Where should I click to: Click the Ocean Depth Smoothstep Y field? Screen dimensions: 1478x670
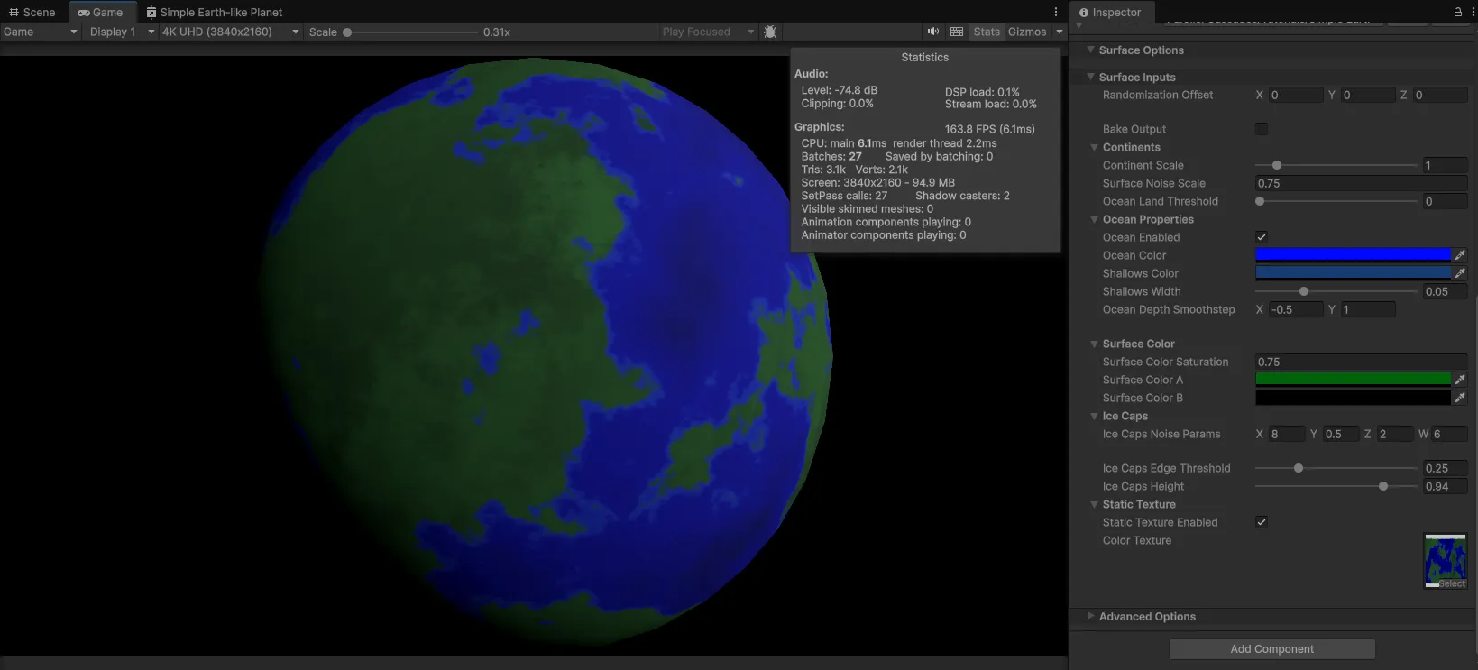(1368, 309)
